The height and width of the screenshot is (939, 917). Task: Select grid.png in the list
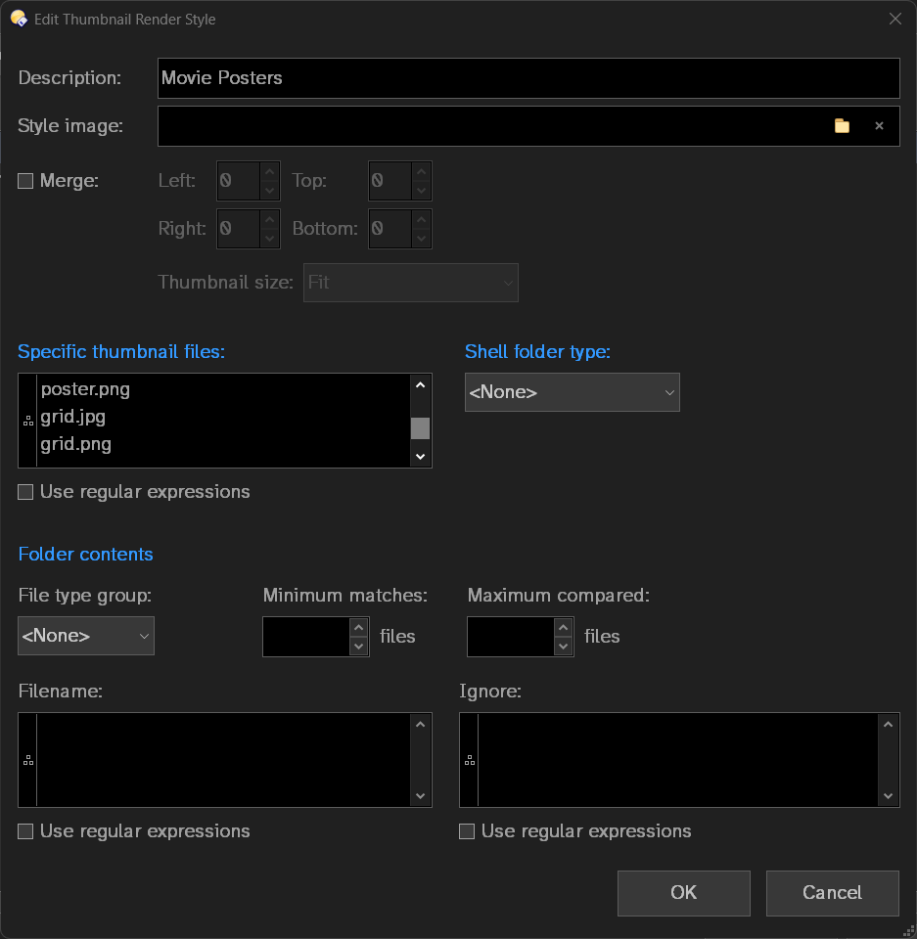[76, 444]
